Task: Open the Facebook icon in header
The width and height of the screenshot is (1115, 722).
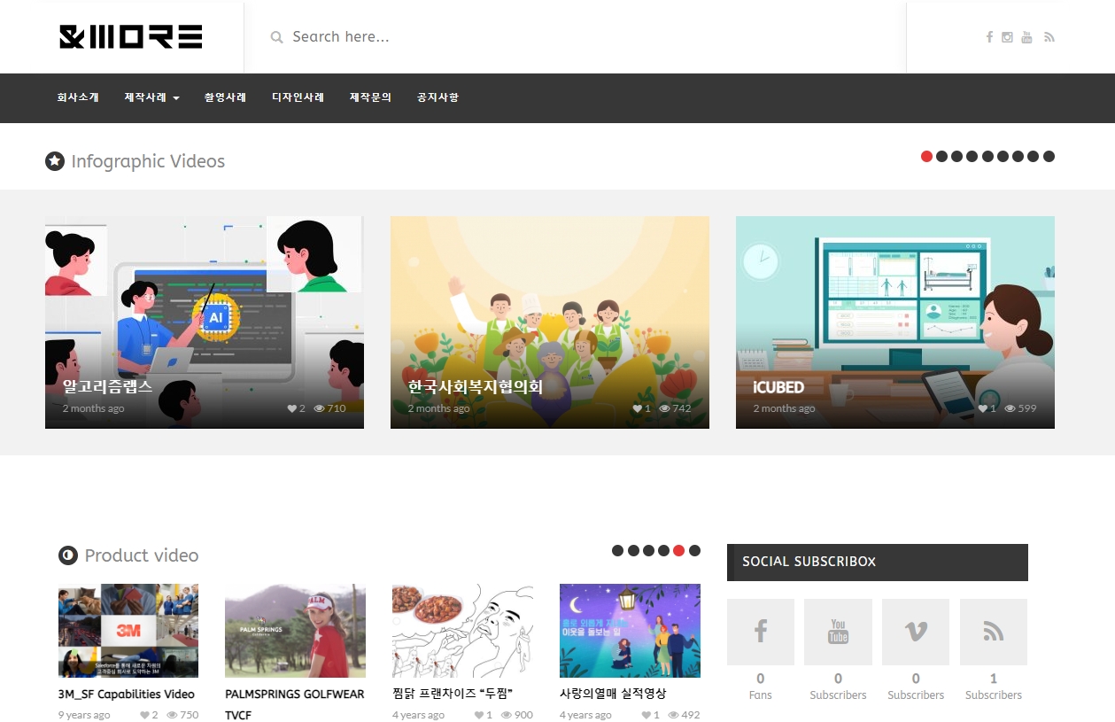Action: (989, 37)
